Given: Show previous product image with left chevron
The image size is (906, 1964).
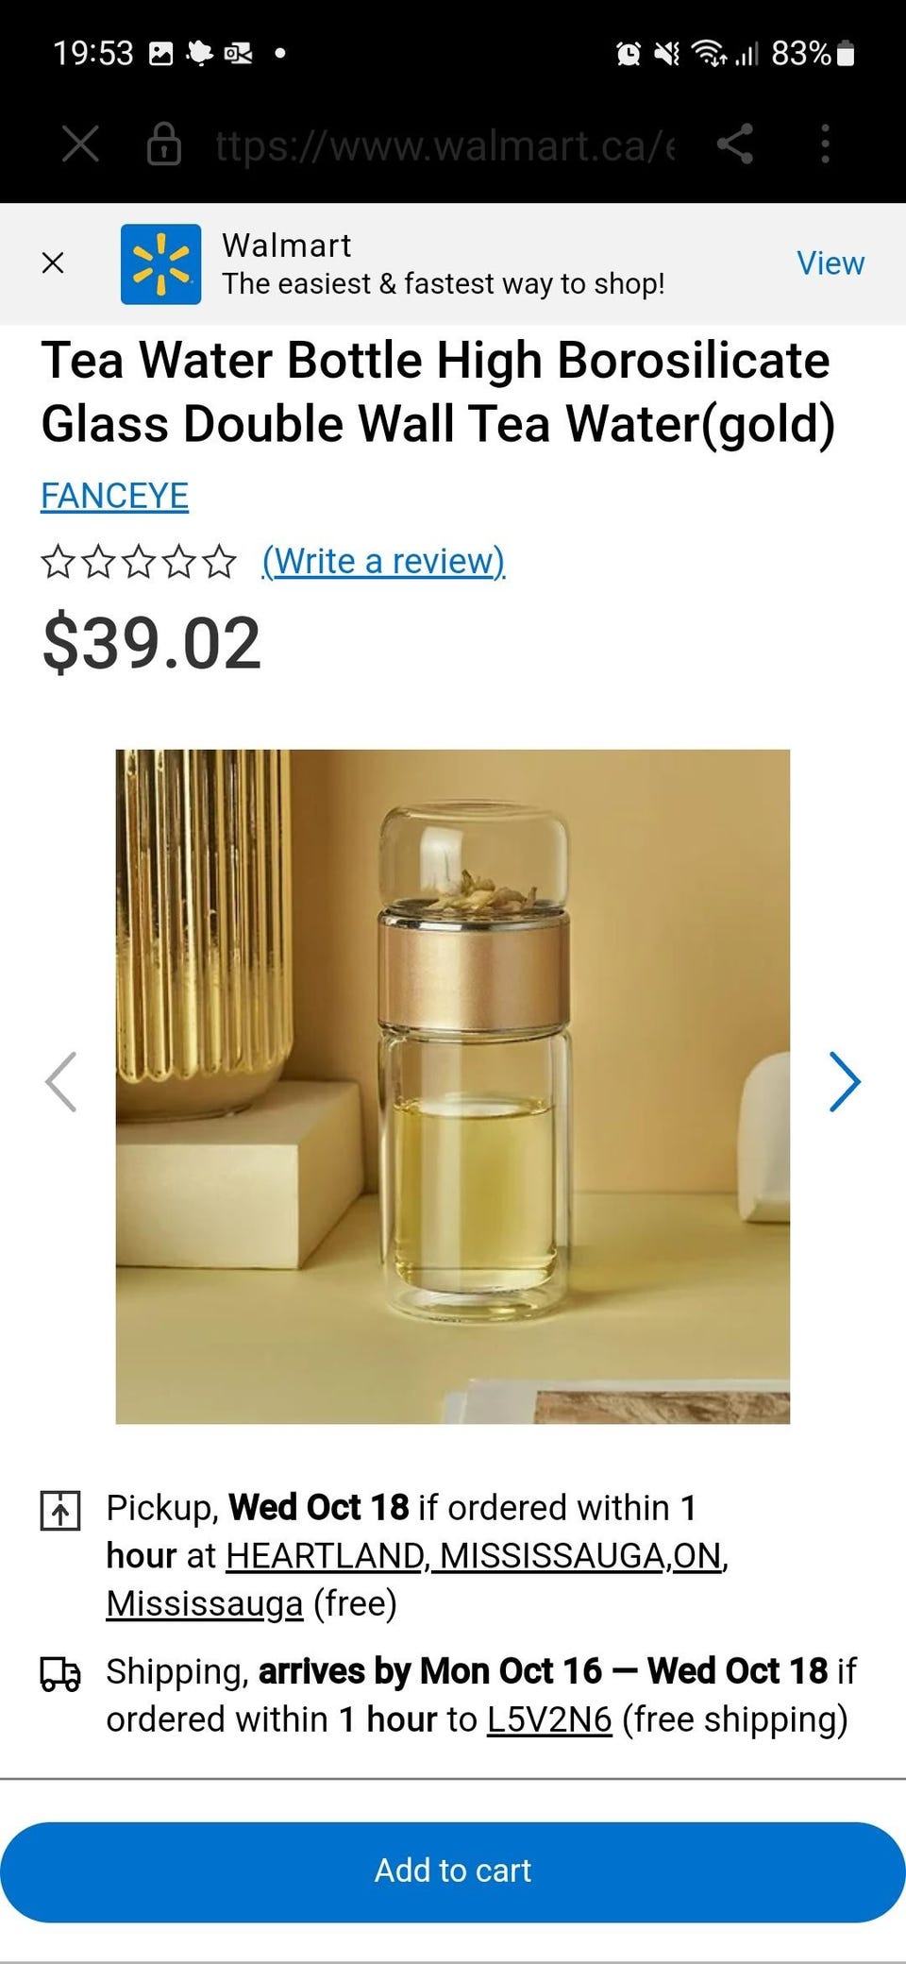Looking at the screenshot, I should [60, 1082].
